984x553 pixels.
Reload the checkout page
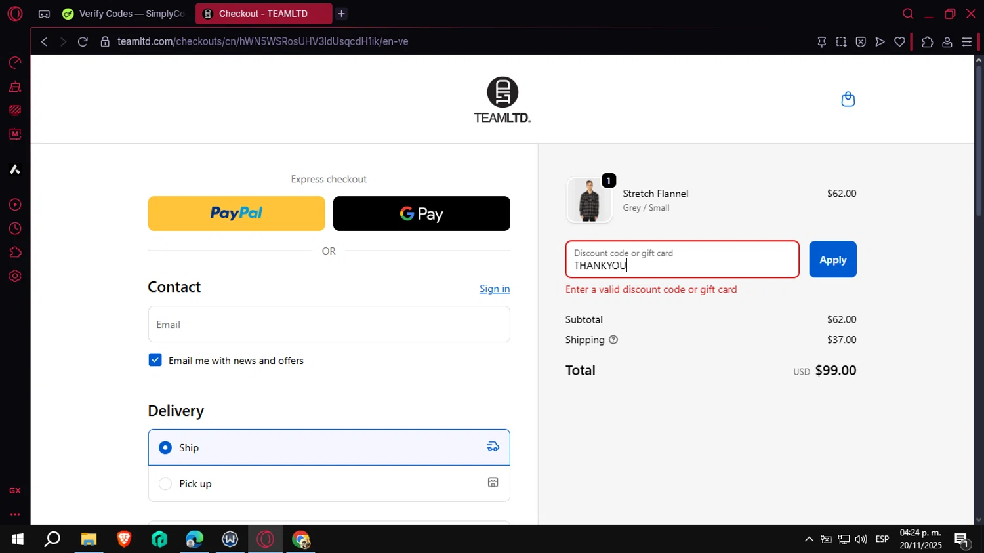[83, 41]
